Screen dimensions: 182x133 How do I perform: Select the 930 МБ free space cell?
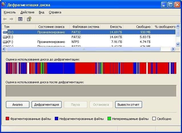point(145,32)
